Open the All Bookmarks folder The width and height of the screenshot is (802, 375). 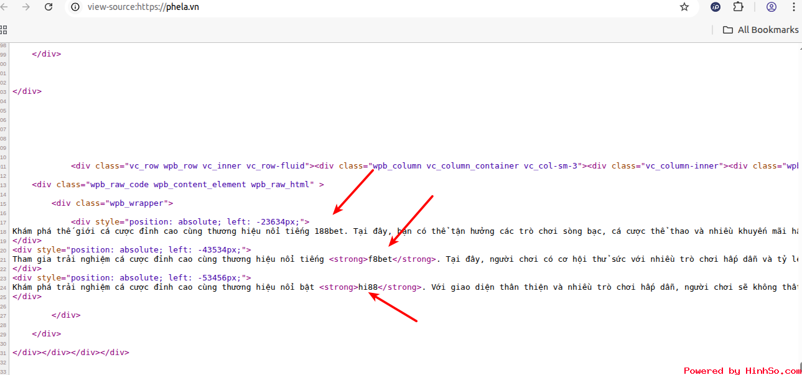tap(760, 30)
